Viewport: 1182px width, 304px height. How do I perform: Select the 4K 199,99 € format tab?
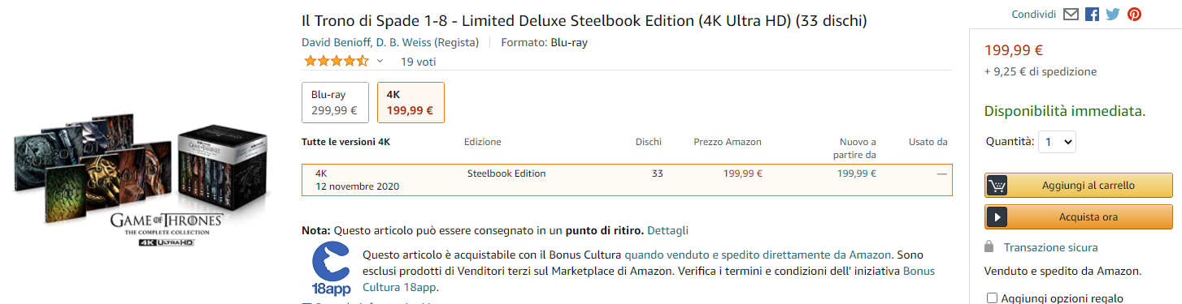click(411, 102)
